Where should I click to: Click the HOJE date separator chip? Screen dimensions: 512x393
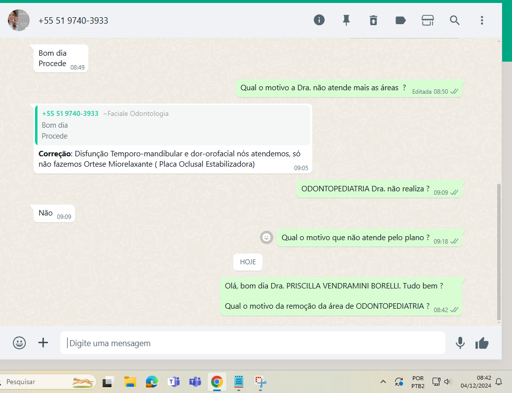click(248, 262)
